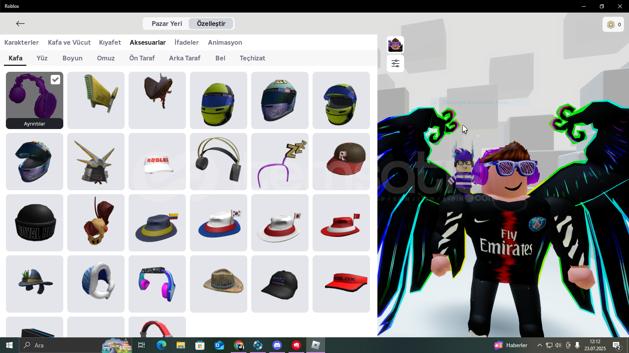Select the Teçhizat subcategory
This screenshot has height=353, width=629.
coord(252,58)
